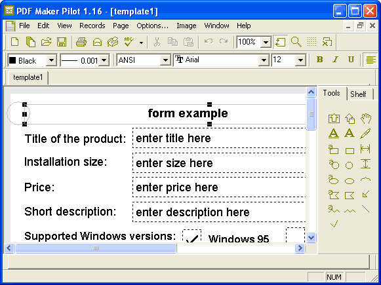Screen dimensions: 381x285
Task: Select the checkmark tool in Tools panel
Action: 334,224
